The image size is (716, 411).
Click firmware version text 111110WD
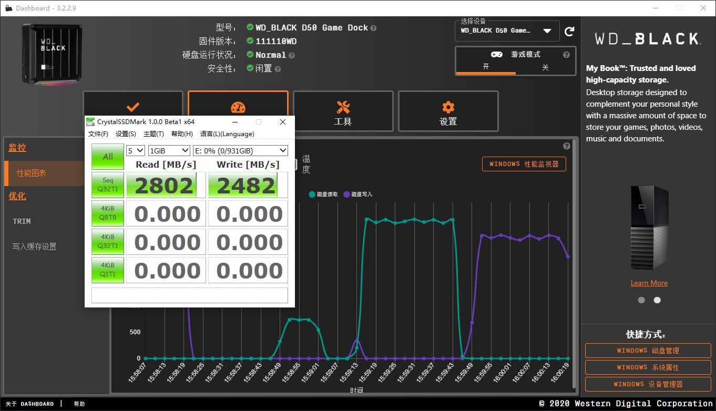click(x=276, y=42)
